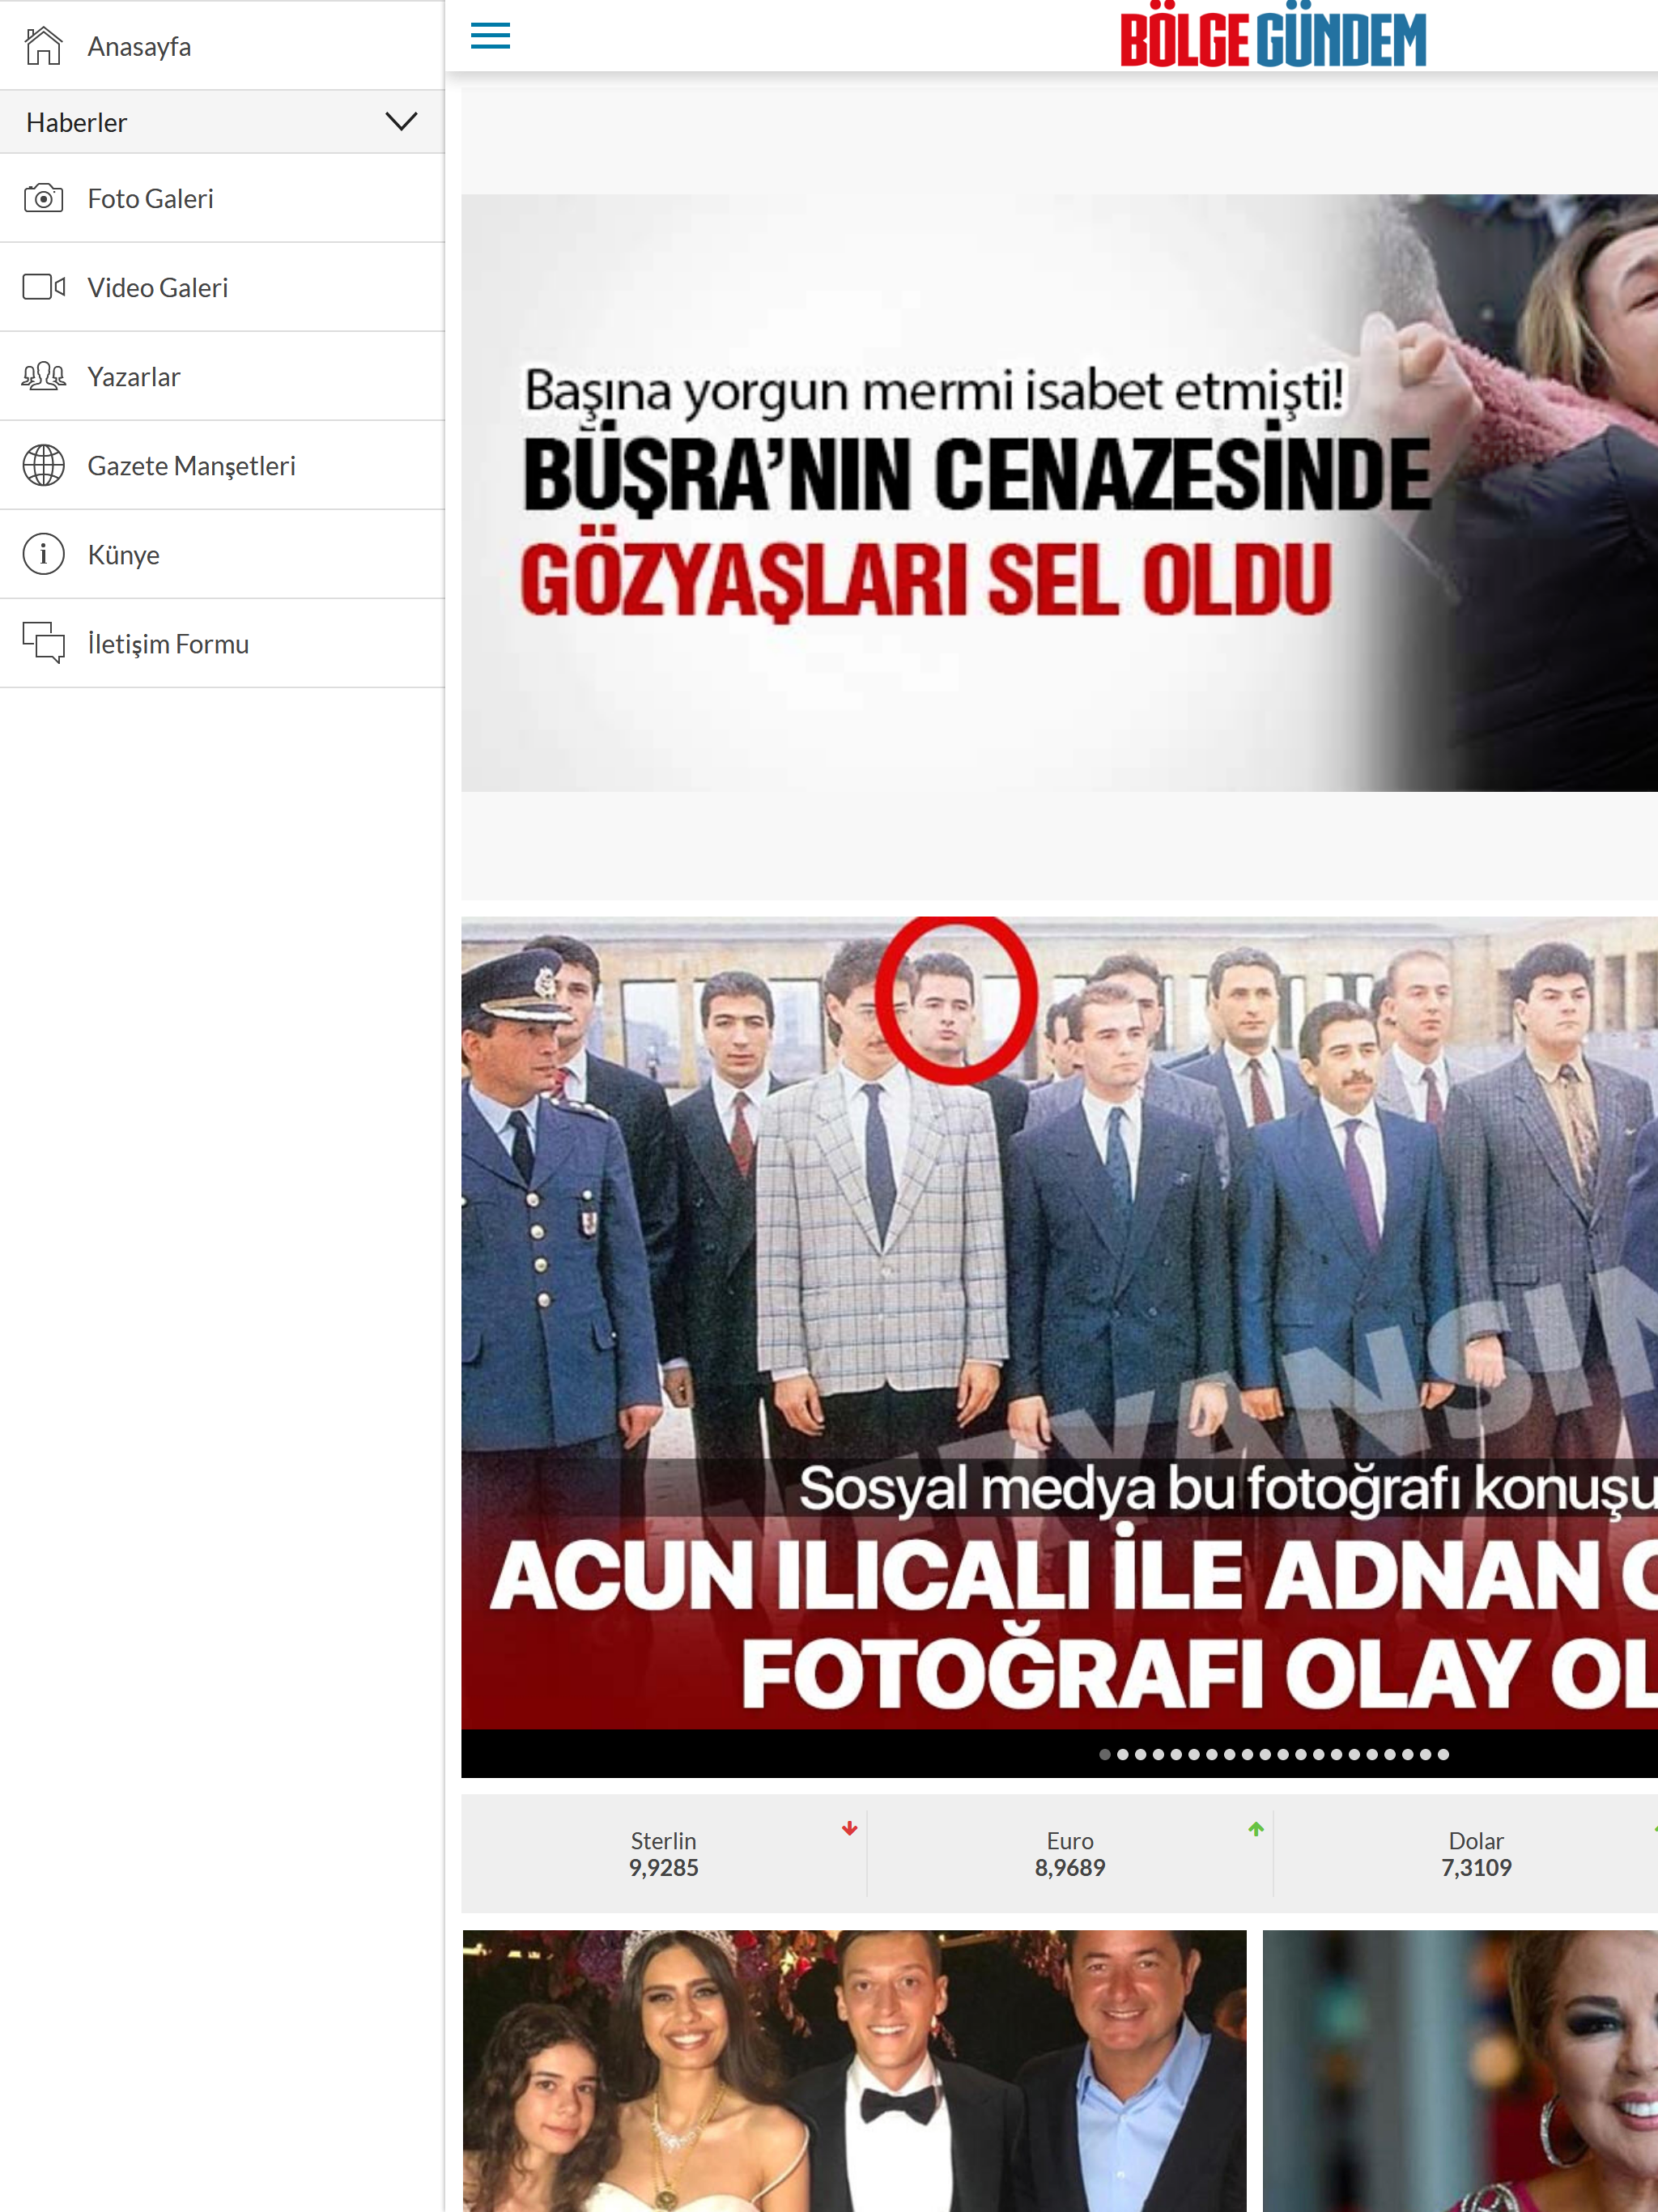The image size is (1658, 2212).
Task: Click the Gazete Manşetleri globe icon
Action: point(43,465)
